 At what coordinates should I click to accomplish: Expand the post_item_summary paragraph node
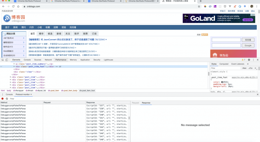tap(14, 64)
